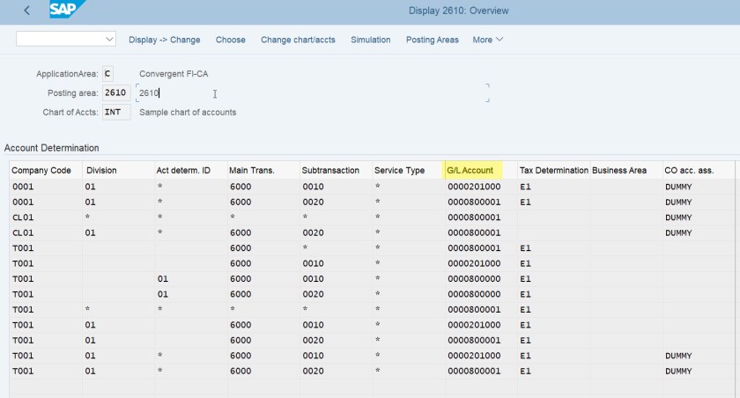Image resolution: width=740 pixels, height=398 pixels.
Task: Click Display -> Change button
Action: click(164, 40)
